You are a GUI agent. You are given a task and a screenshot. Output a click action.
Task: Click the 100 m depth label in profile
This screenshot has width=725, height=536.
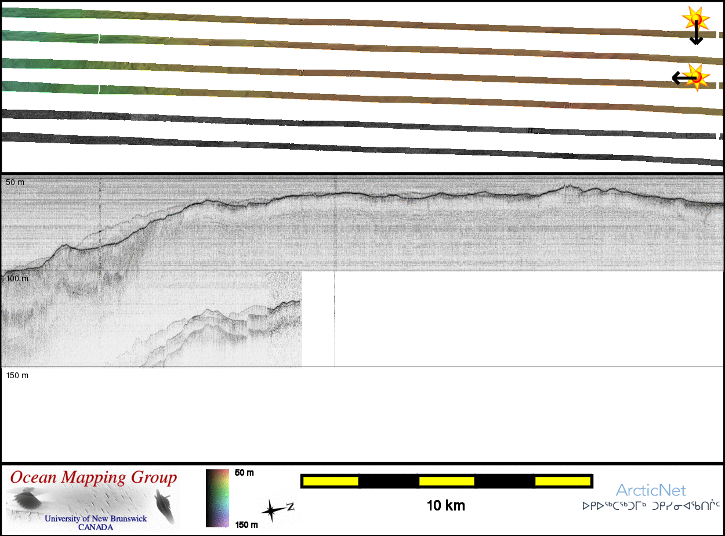click(x=17, y=278)
